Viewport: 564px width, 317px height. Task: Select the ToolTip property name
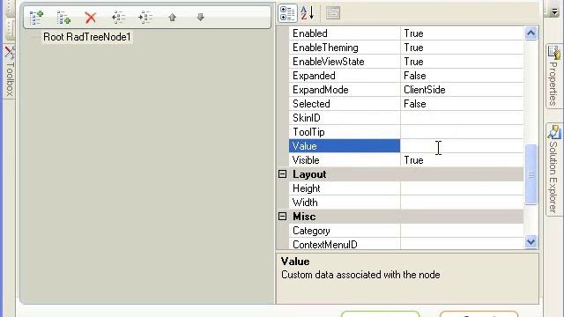tap(308, 132)
